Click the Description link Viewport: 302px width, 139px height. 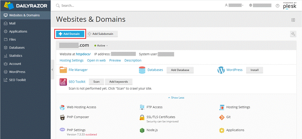(x=133, y=60)
